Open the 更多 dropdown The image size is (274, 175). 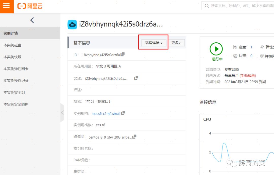click(176, 43)
